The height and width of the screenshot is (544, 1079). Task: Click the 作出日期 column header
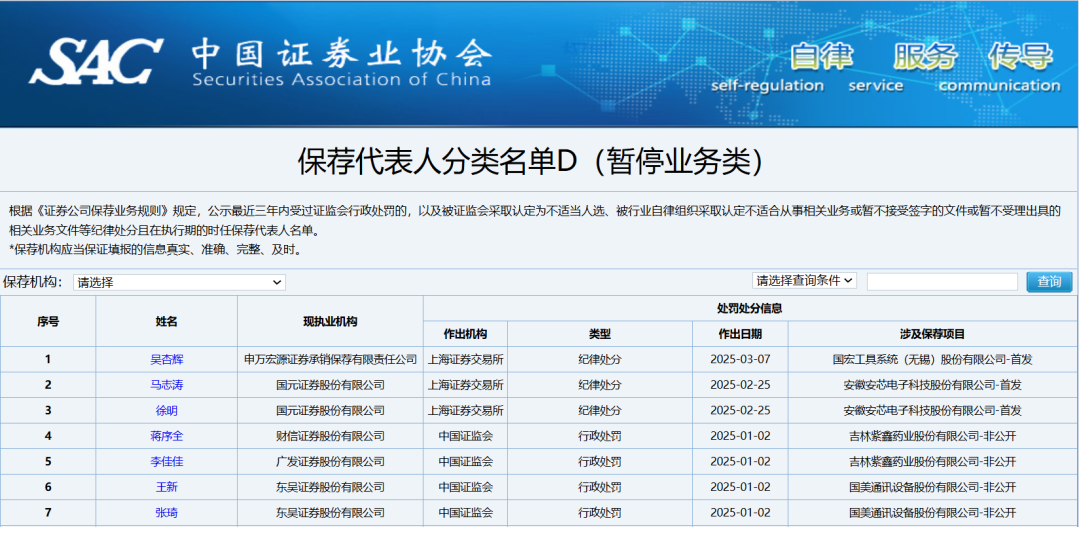740,334
